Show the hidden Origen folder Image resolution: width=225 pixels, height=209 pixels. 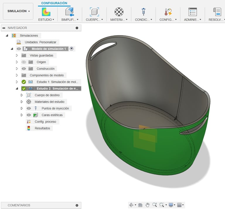point(24,62)
